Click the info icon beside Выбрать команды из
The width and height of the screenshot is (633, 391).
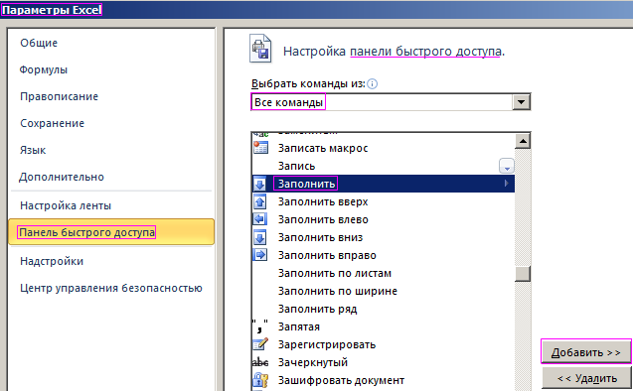coord(373,83)
